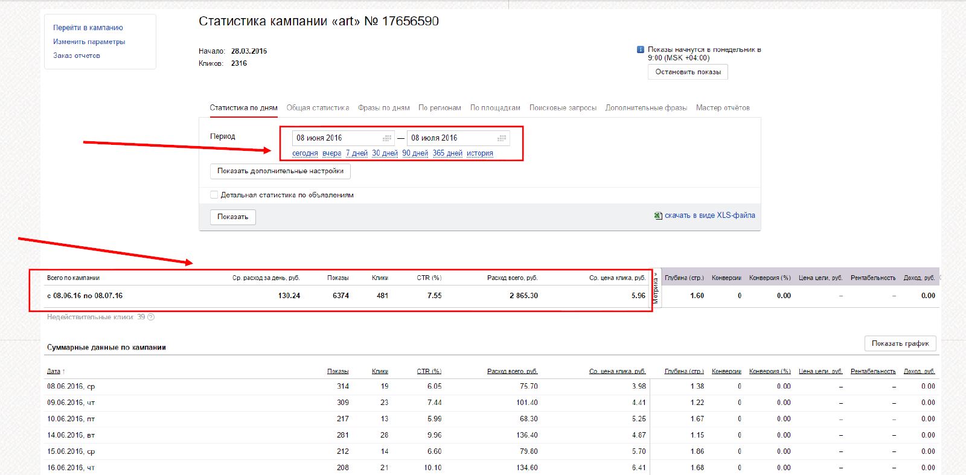Image resolution: width=966 pixels, height=475 pixels.
Task: Click date row 15.06.2016, ср
Action: click(x=71, y=452)
